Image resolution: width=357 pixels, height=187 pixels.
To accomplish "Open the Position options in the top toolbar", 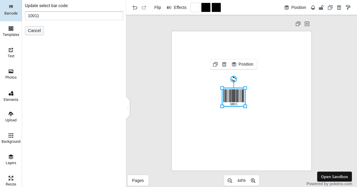I will pyautogui.click(x=295, y=7).
